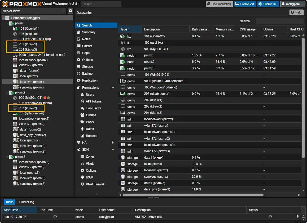
Task: Collapse the SDN submenu arrow
Action: click(113, 149)
